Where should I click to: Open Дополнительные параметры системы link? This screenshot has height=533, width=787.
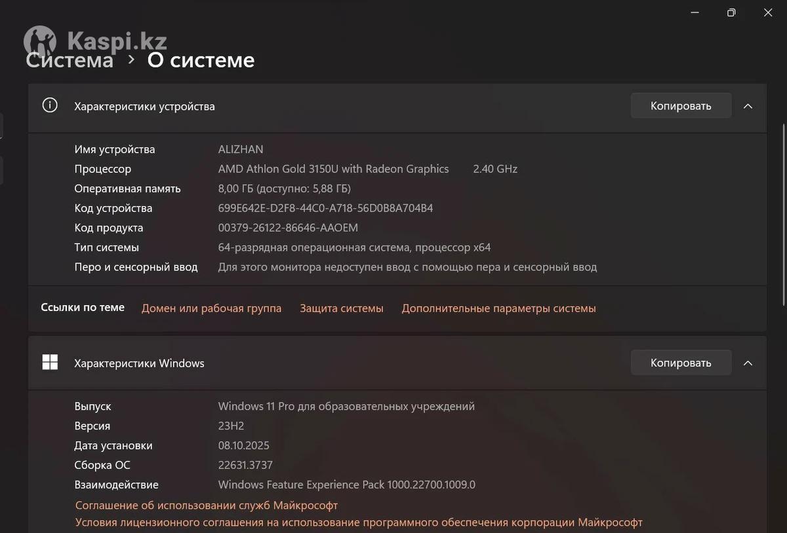pyautogui.click(x=498, y=308)
